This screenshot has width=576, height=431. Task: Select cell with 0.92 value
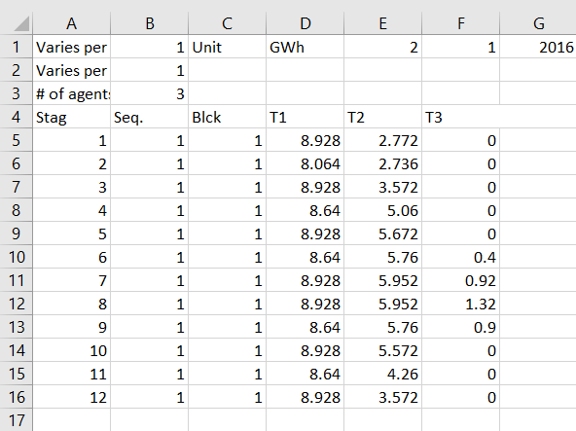tap(460, 280)
